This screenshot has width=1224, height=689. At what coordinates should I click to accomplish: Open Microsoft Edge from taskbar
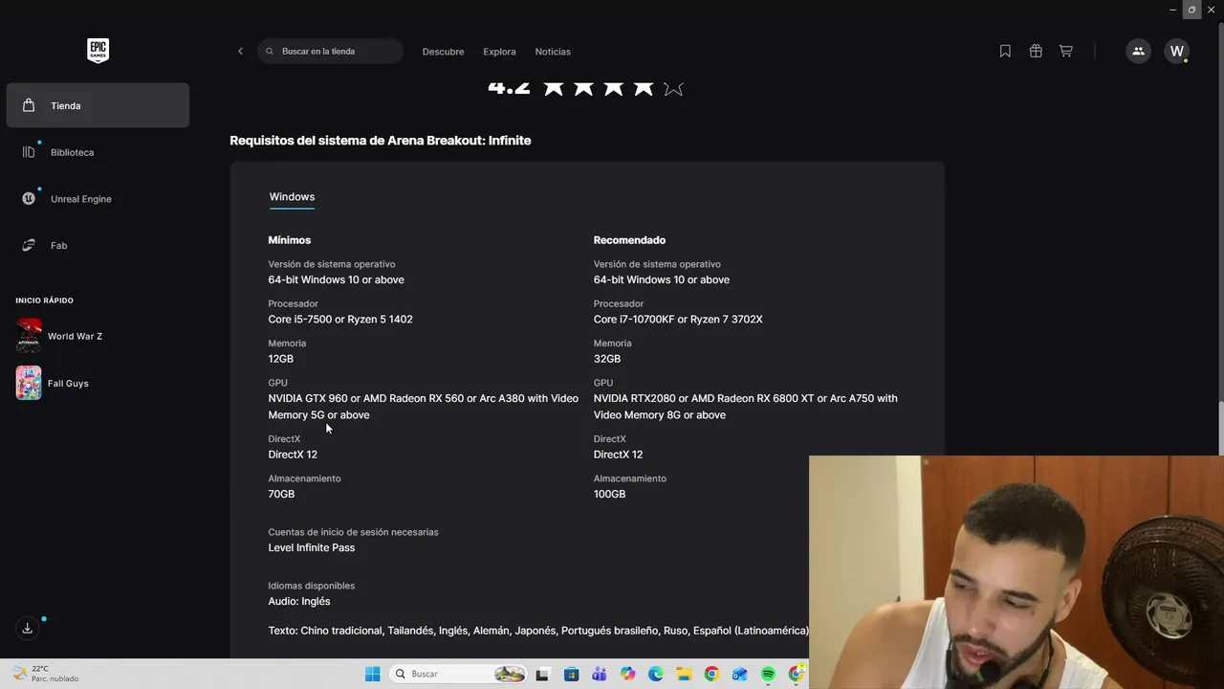(x=656, y=674)
